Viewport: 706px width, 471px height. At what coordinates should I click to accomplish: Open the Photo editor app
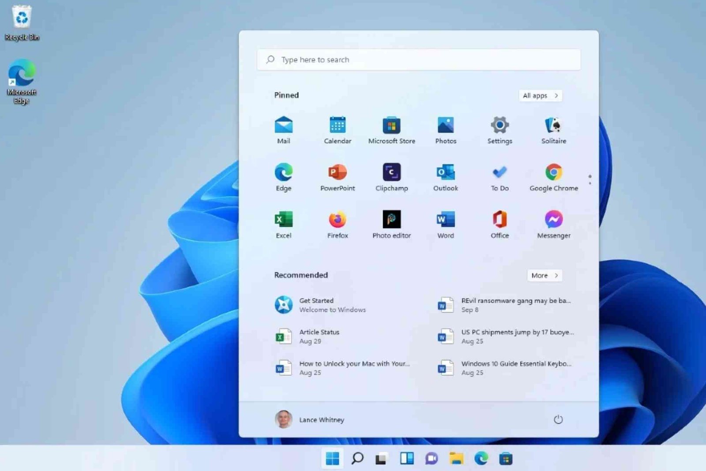click(391, 224)
